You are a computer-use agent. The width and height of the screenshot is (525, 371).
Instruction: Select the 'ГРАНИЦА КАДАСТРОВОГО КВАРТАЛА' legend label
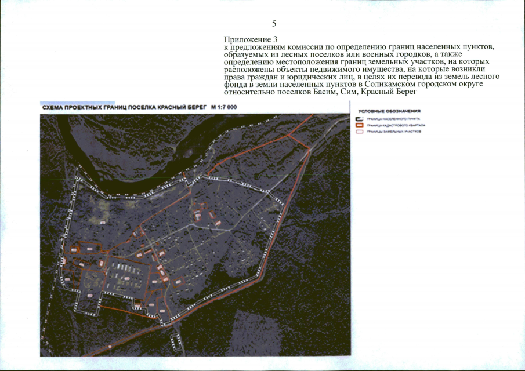click(396, 125)
